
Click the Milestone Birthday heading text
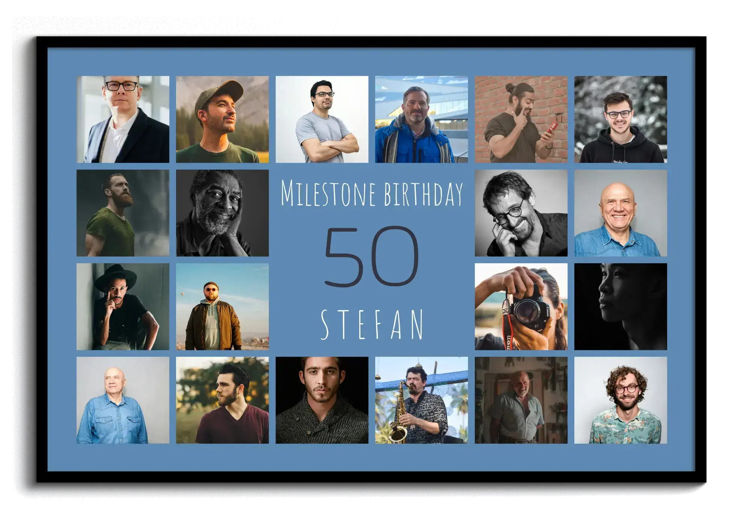[x=371, y=193]
